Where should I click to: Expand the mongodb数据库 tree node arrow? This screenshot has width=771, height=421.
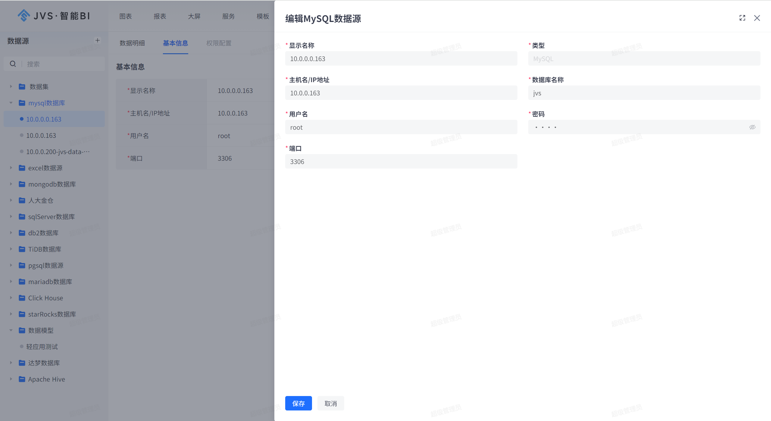tap(11, 184)
